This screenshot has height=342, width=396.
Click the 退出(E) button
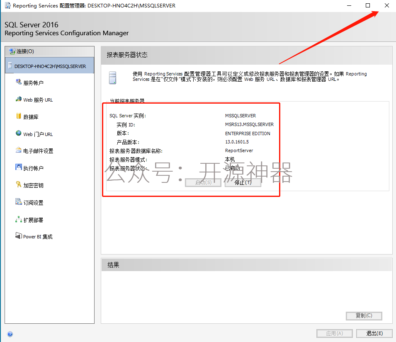click(x=374, y=333)
